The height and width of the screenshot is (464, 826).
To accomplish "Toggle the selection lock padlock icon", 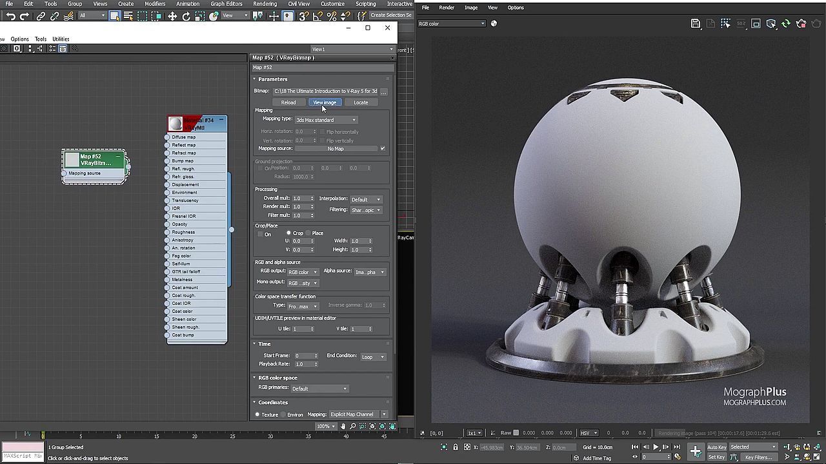I will coord(456,447).
